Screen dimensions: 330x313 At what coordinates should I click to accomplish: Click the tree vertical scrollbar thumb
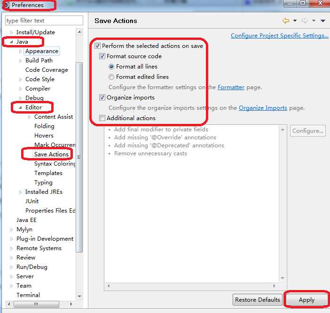79,157
